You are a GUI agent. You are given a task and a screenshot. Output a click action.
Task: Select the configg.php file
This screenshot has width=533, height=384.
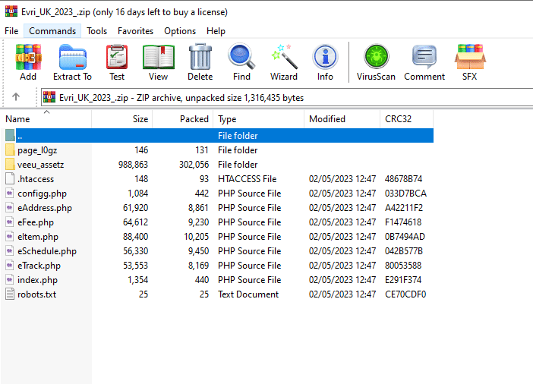42,194
